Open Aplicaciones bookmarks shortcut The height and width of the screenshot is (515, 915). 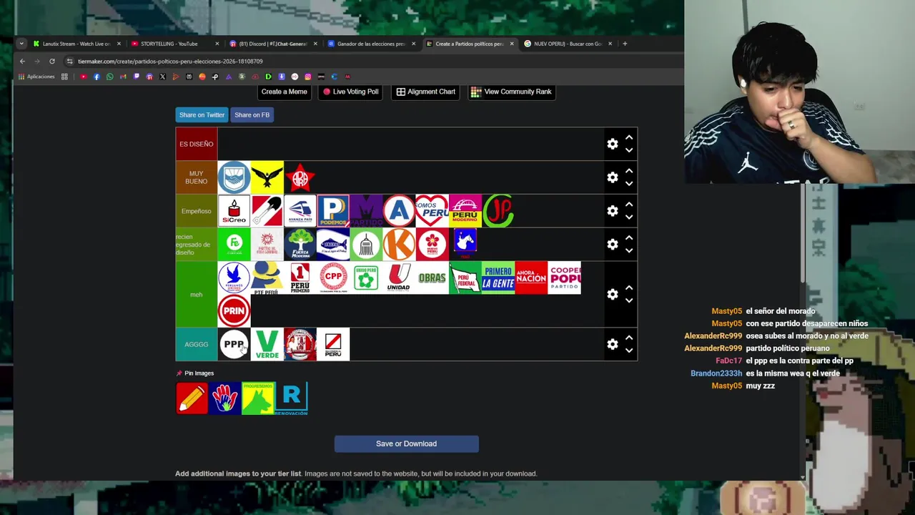click(36, 77)
